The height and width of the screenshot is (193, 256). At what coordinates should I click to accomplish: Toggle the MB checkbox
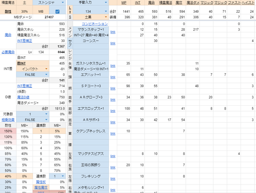57,12
